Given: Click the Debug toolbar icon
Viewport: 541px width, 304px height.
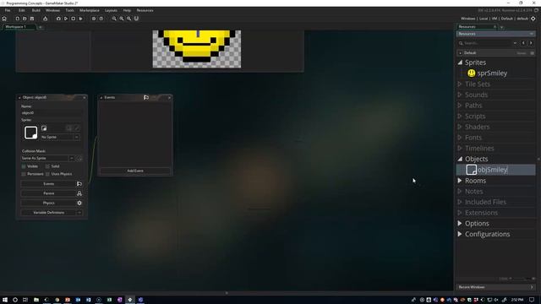Looking at the screenshot, I should click(58, 19).
